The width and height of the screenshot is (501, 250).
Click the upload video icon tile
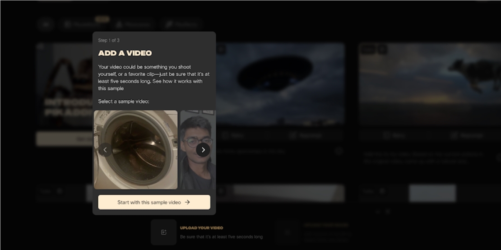(163, 232)
